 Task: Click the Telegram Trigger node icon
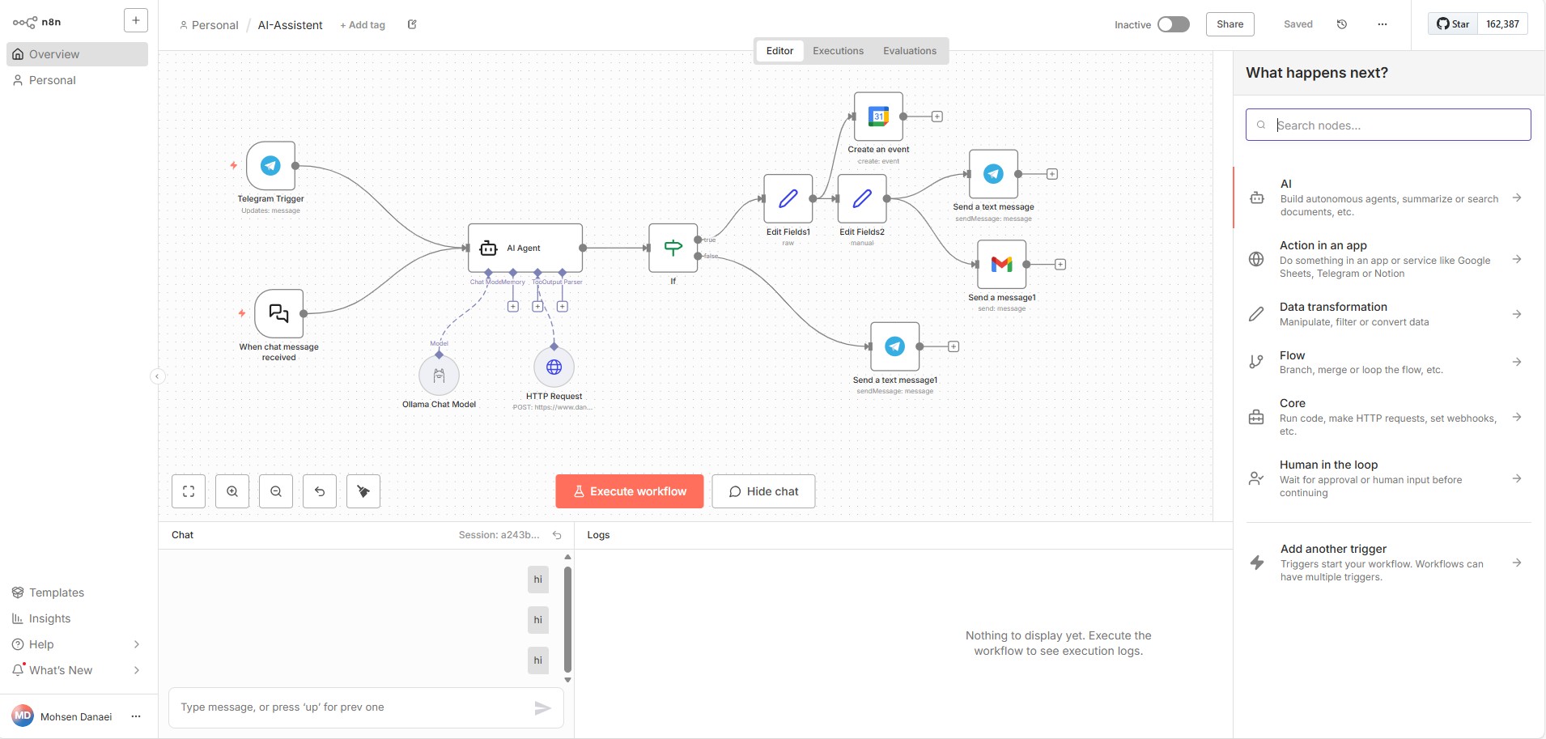click(270, 166)
